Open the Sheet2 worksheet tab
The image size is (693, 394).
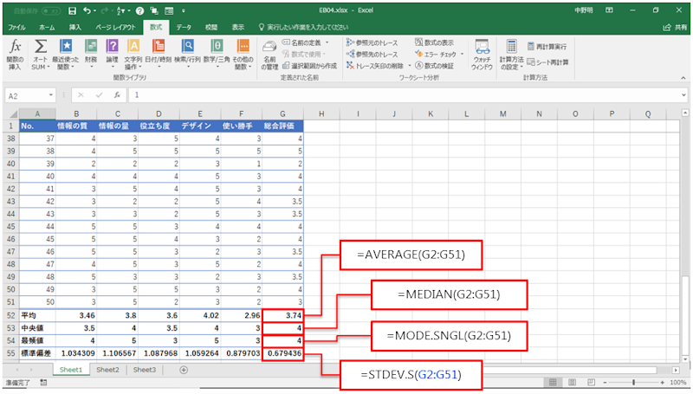(107, 370)
